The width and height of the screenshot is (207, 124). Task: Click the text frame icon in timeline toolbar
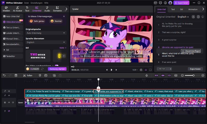46,75
